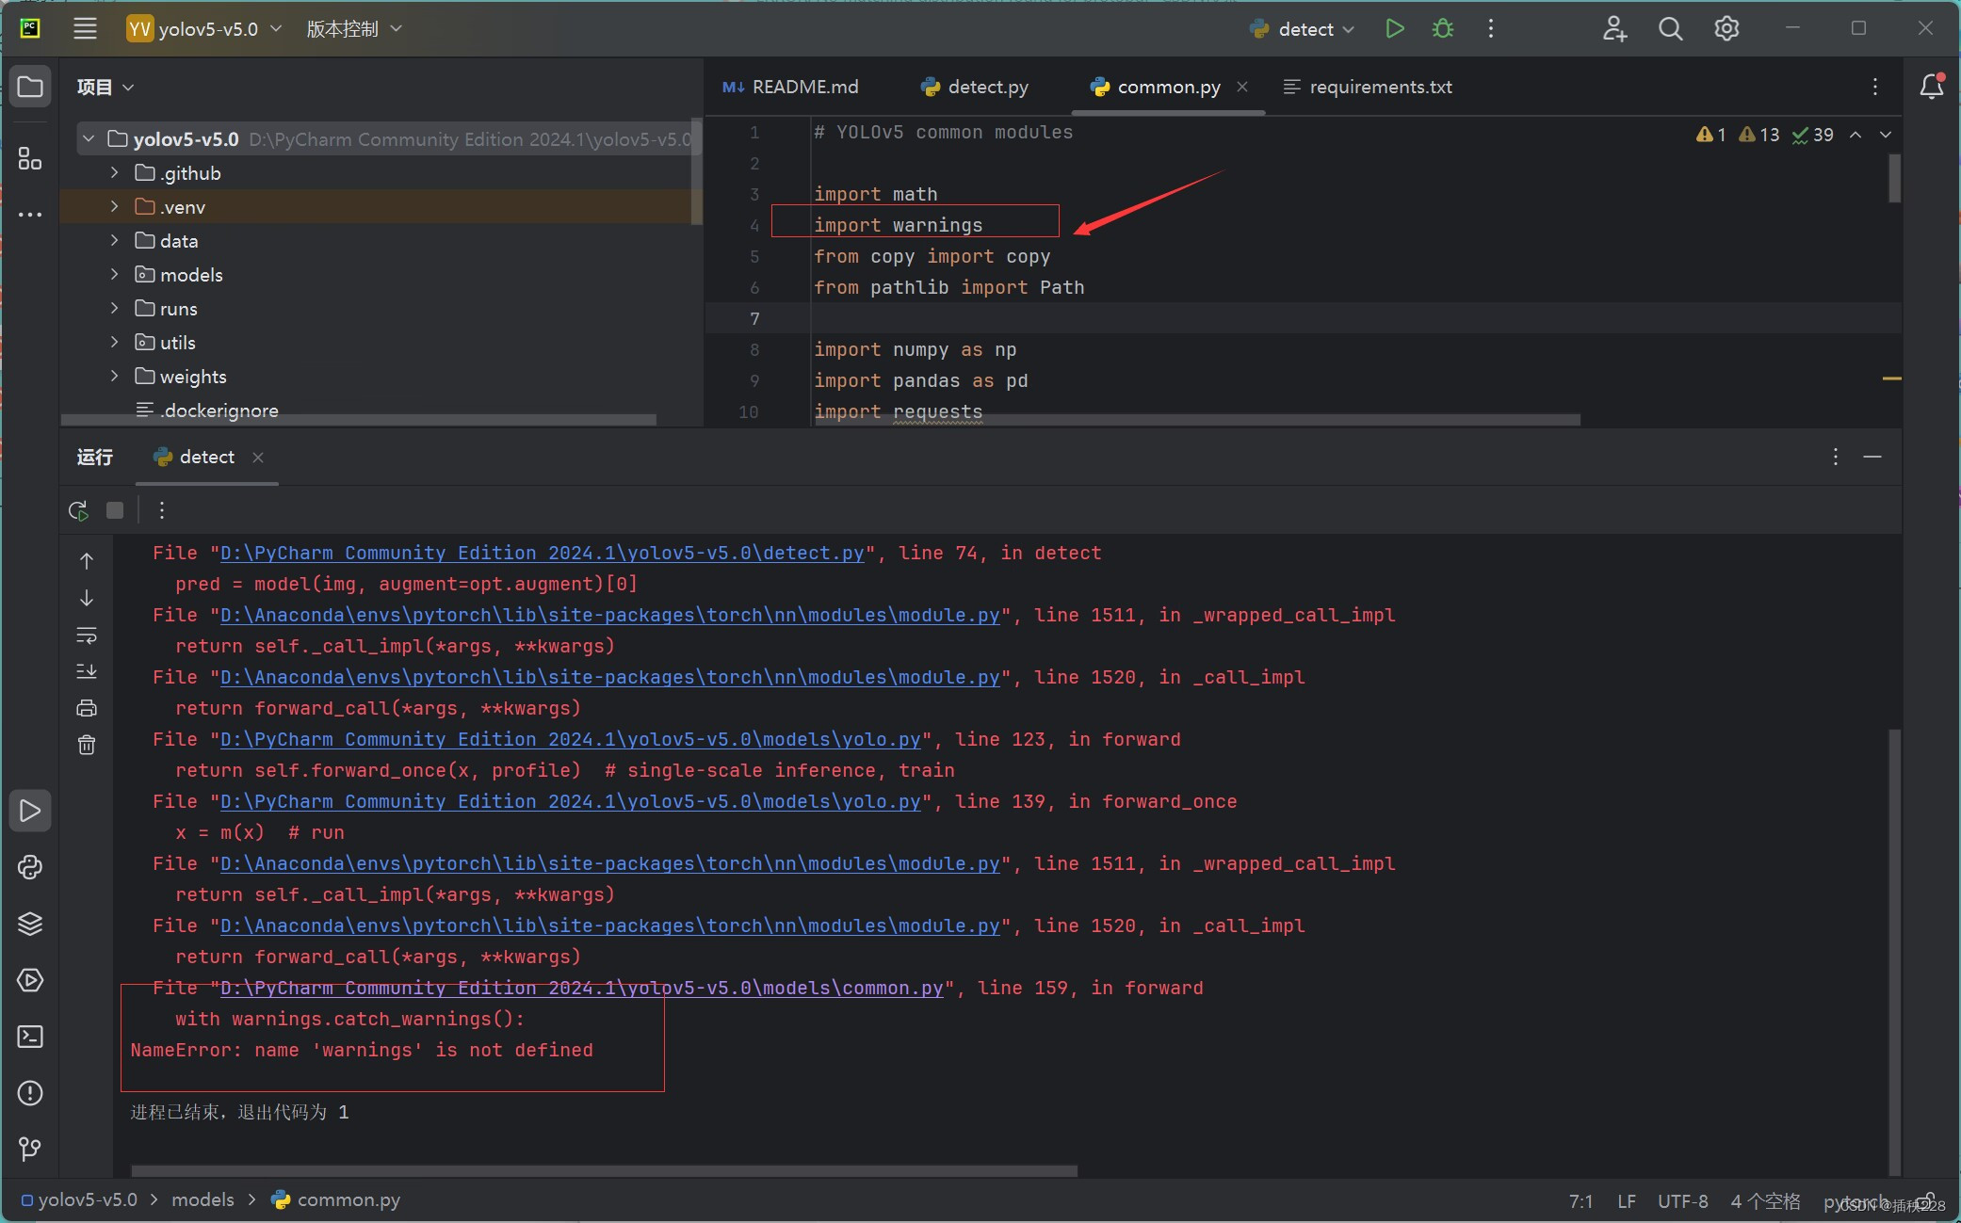Clear run console with trash icon
This screenshot has width=1961, height=1223.
(x=87, y=745)
